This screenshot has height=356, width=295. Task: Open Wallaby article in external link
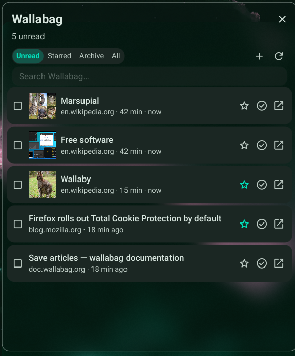[279, 185]
